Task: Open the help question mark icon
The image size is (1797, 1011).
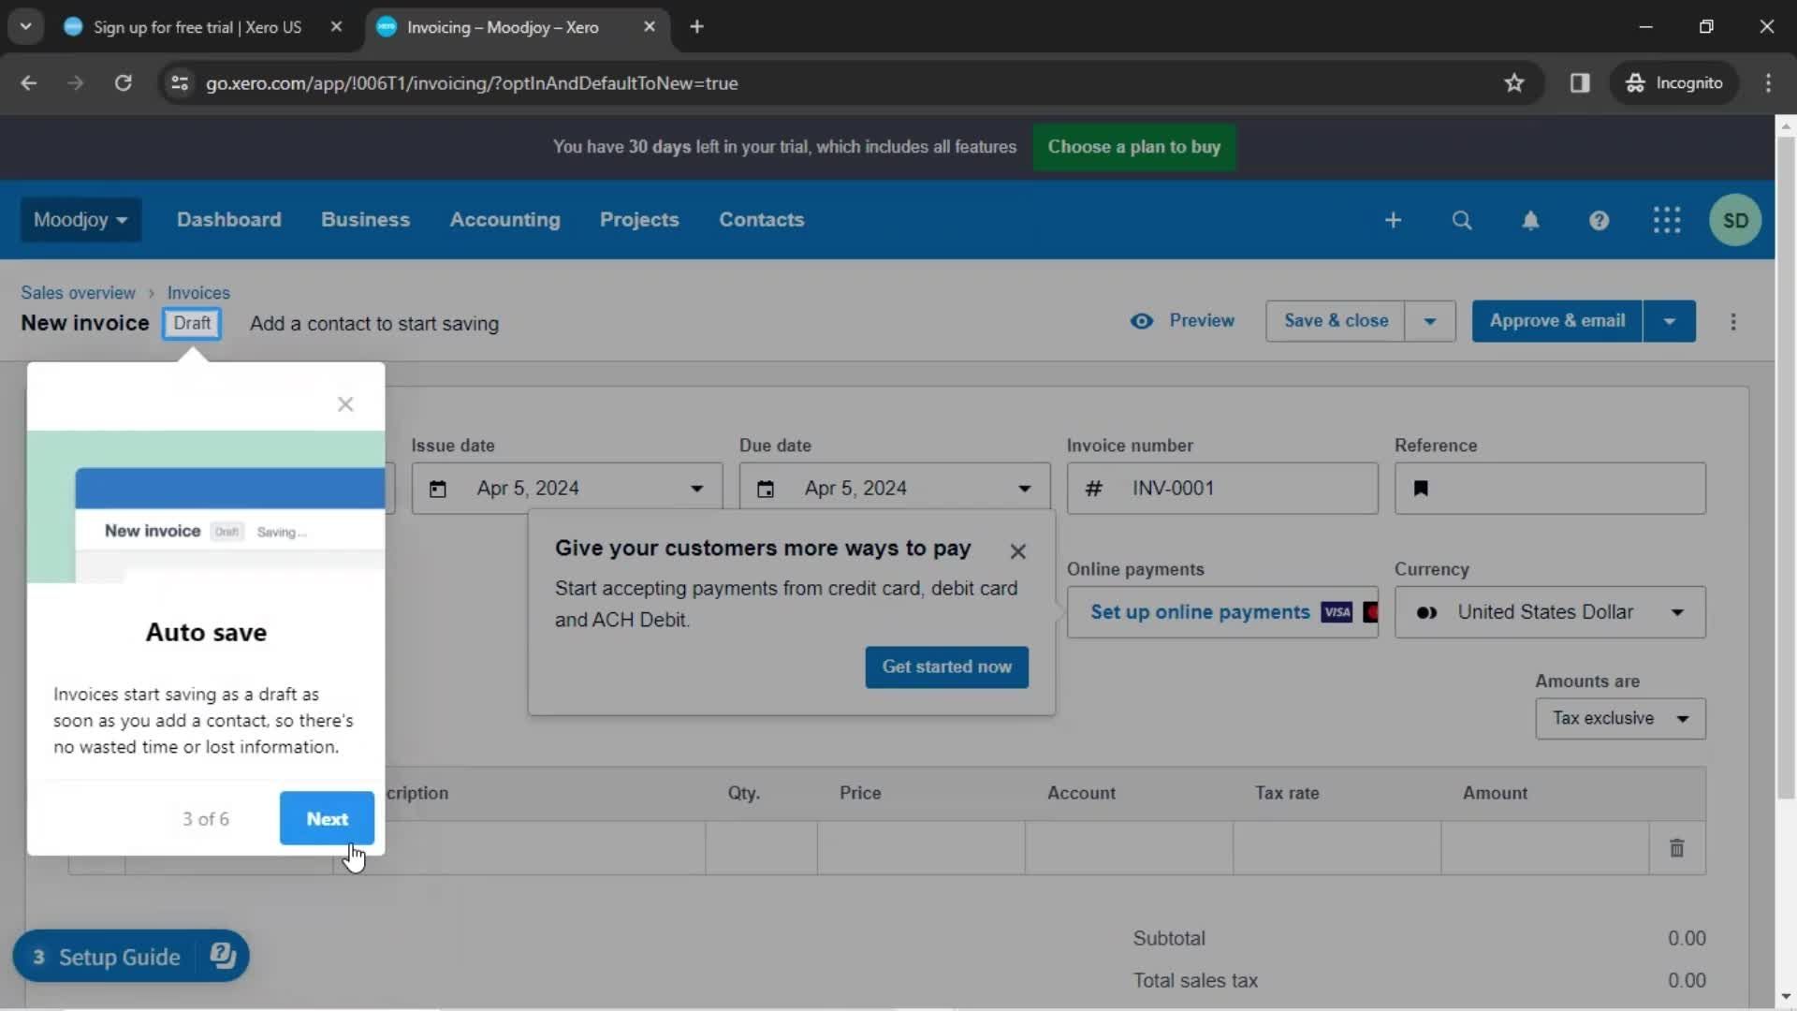Action: click(1599, 220)
